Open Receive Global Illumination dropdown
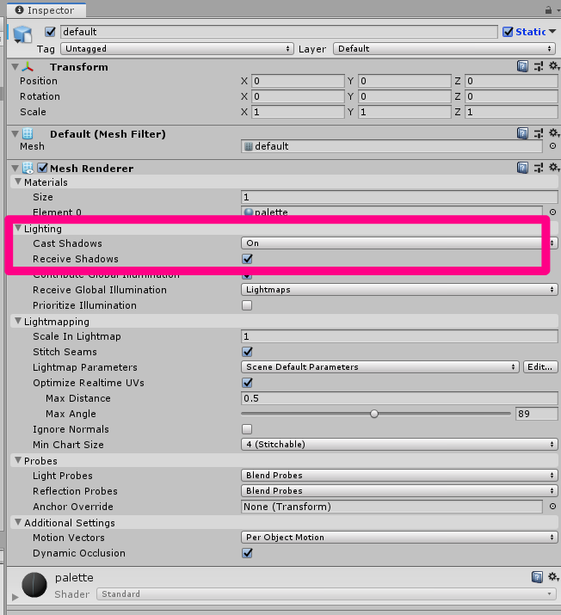 (399, 290)
